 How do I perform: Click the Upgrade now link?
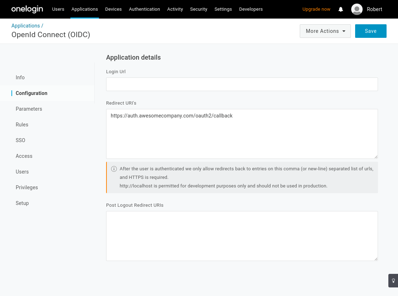(x=316, y=9)
